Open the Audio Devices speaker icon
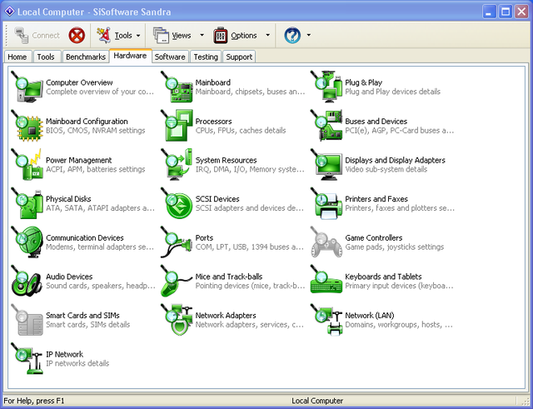The image size is (533, 409). click(27, 281)
